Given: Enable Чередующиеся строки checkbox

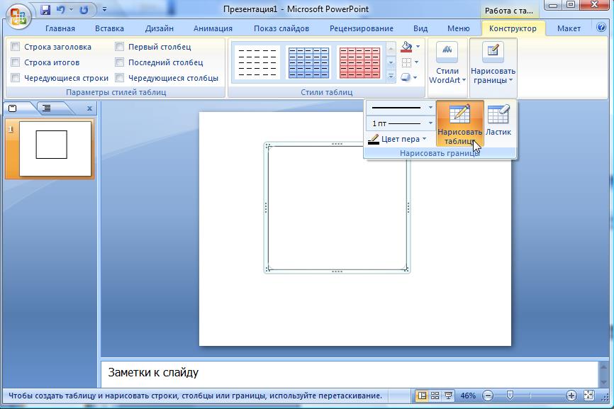Looking at the screenshot, I should tap(16, 78).
